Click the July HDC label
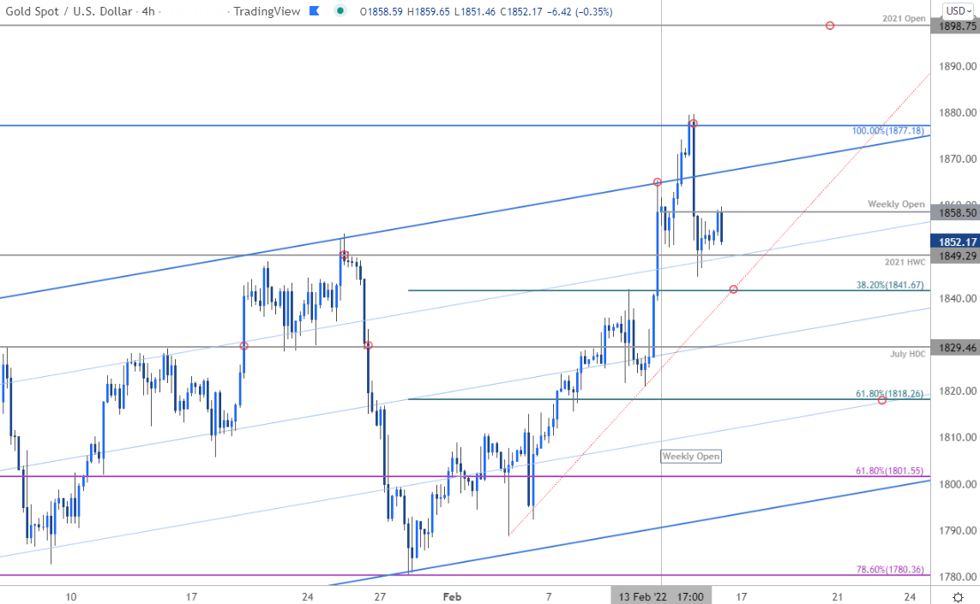980x604 pixels. [x=907, y=354]
